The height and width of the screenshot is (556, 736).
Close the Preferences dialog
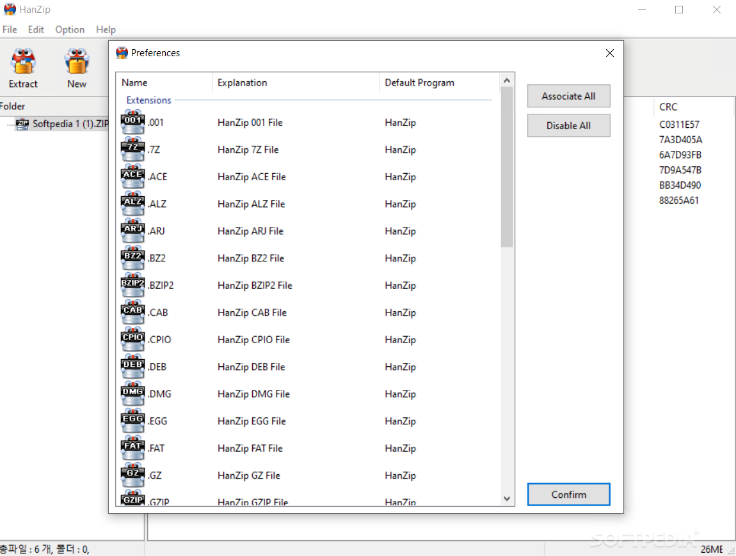tap(610, 53)
